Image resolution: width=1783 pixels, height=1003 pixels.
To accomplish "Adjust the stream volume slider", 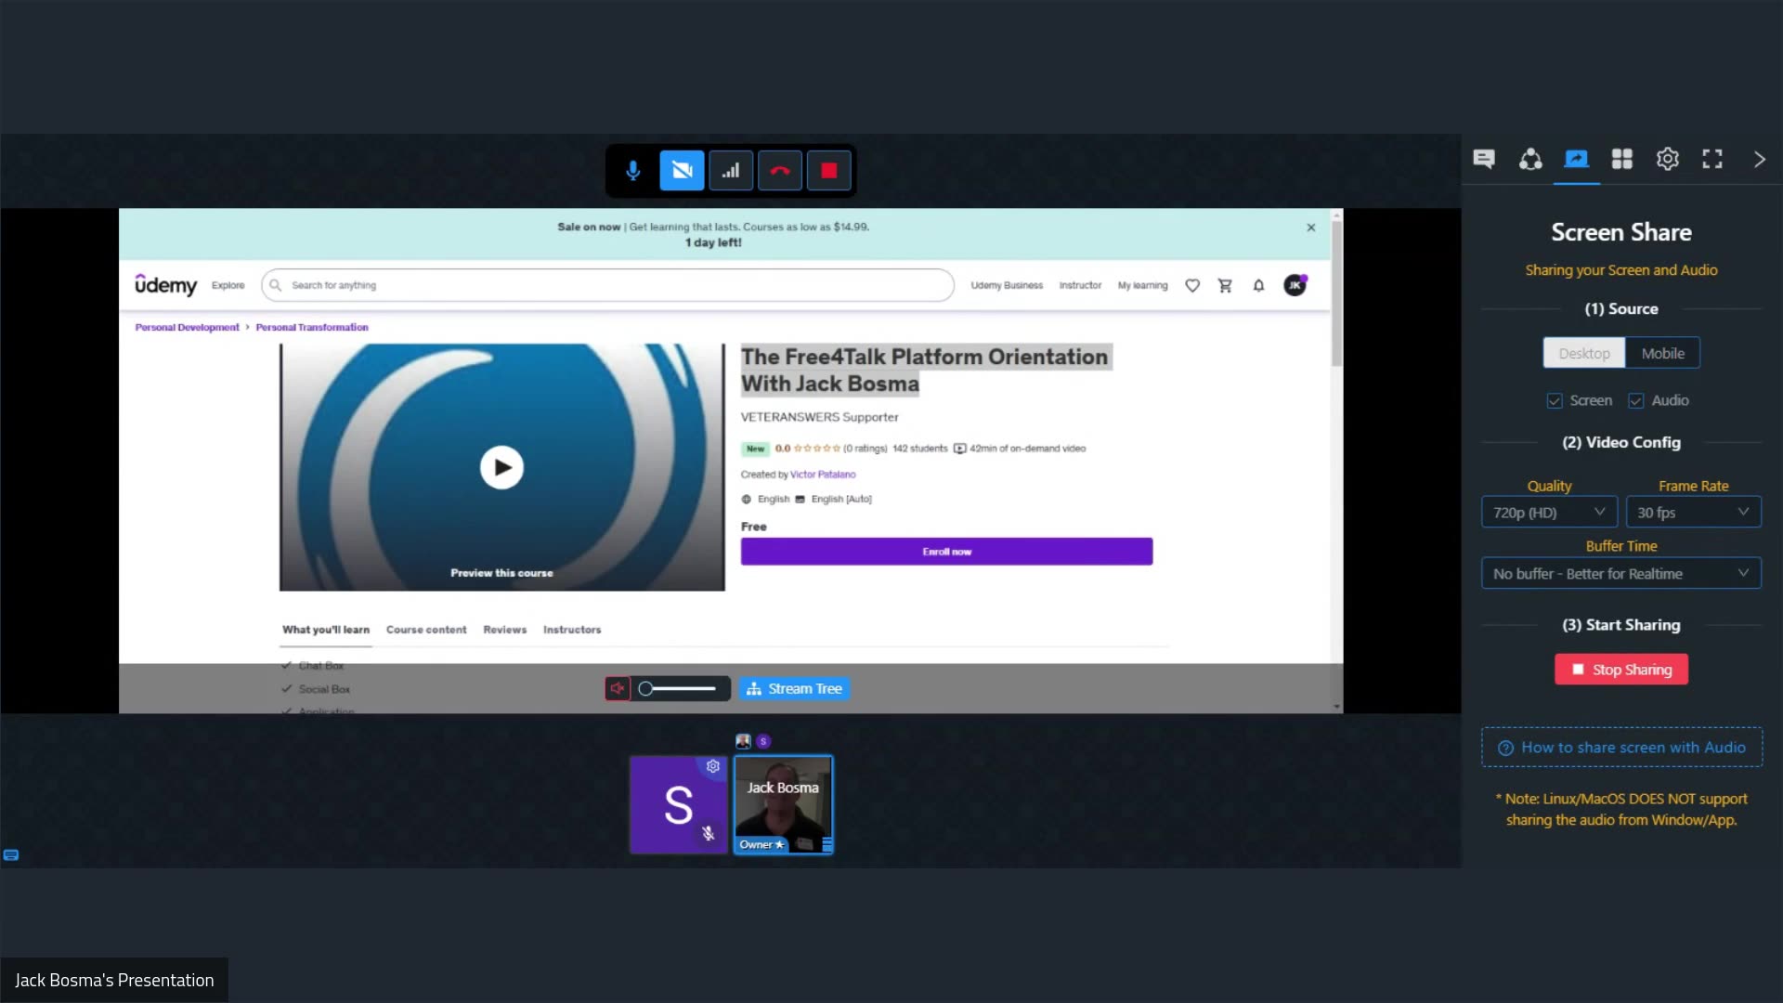I will (679, 689).
